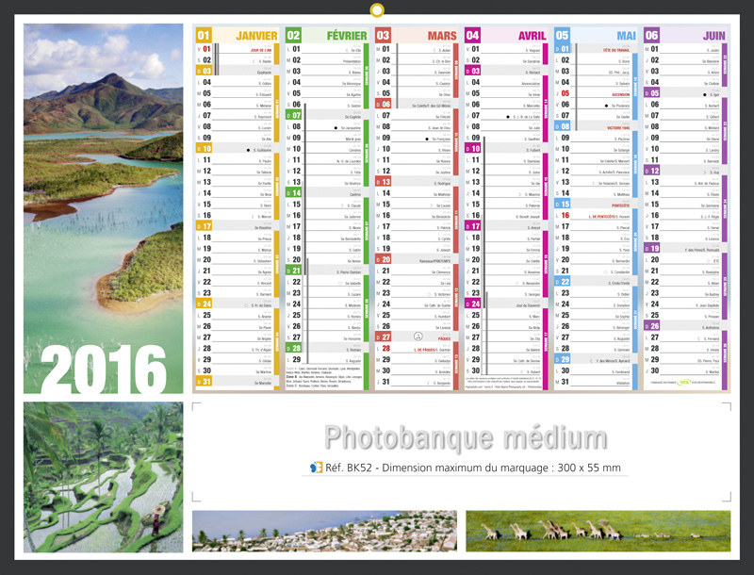Click the Photobanque médium title text
Screen dimensions: 754x575
pyautogui.click(x=465, y=438)
